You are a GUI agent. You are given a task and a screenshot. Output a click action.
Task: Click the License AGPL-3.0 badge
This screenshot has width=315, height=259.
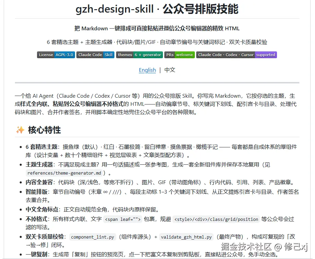click(56, 55)
